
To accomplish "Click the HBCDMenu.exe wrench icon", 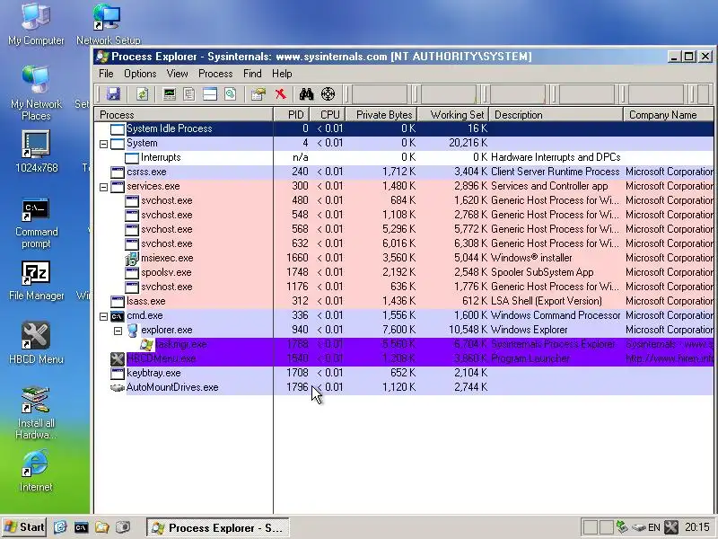I will pyautogui.click(x=118, y=358).
